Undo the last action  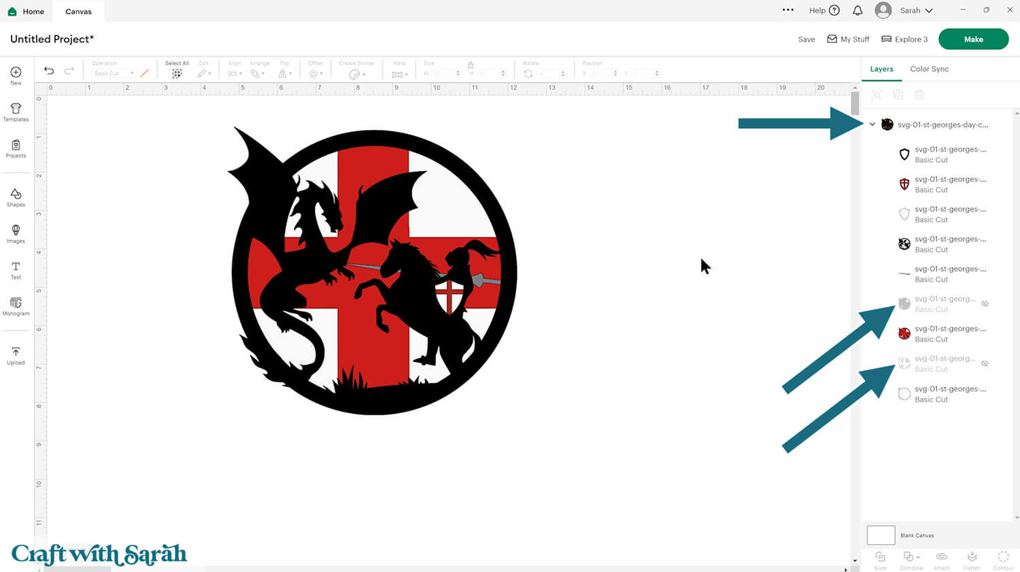tap(49, 71)
